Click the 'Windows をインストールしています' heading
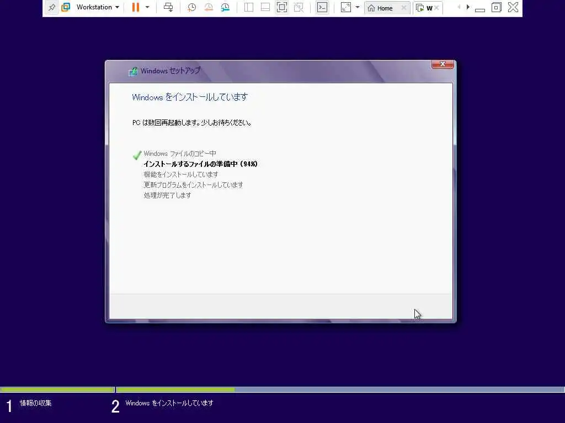The width and height of the screenshot is (565, 423). pos(190,97)
